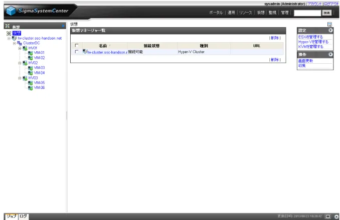The width and height of the screenshot is (340, 220).
Task: Click the 接続状態 column header
Action: (151, 46)
